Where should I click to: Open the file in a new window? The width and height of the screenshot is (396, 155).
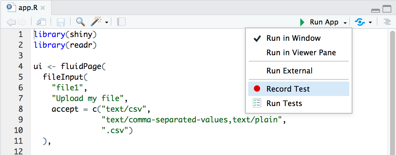pyautogui.click(x=41, y=22)
